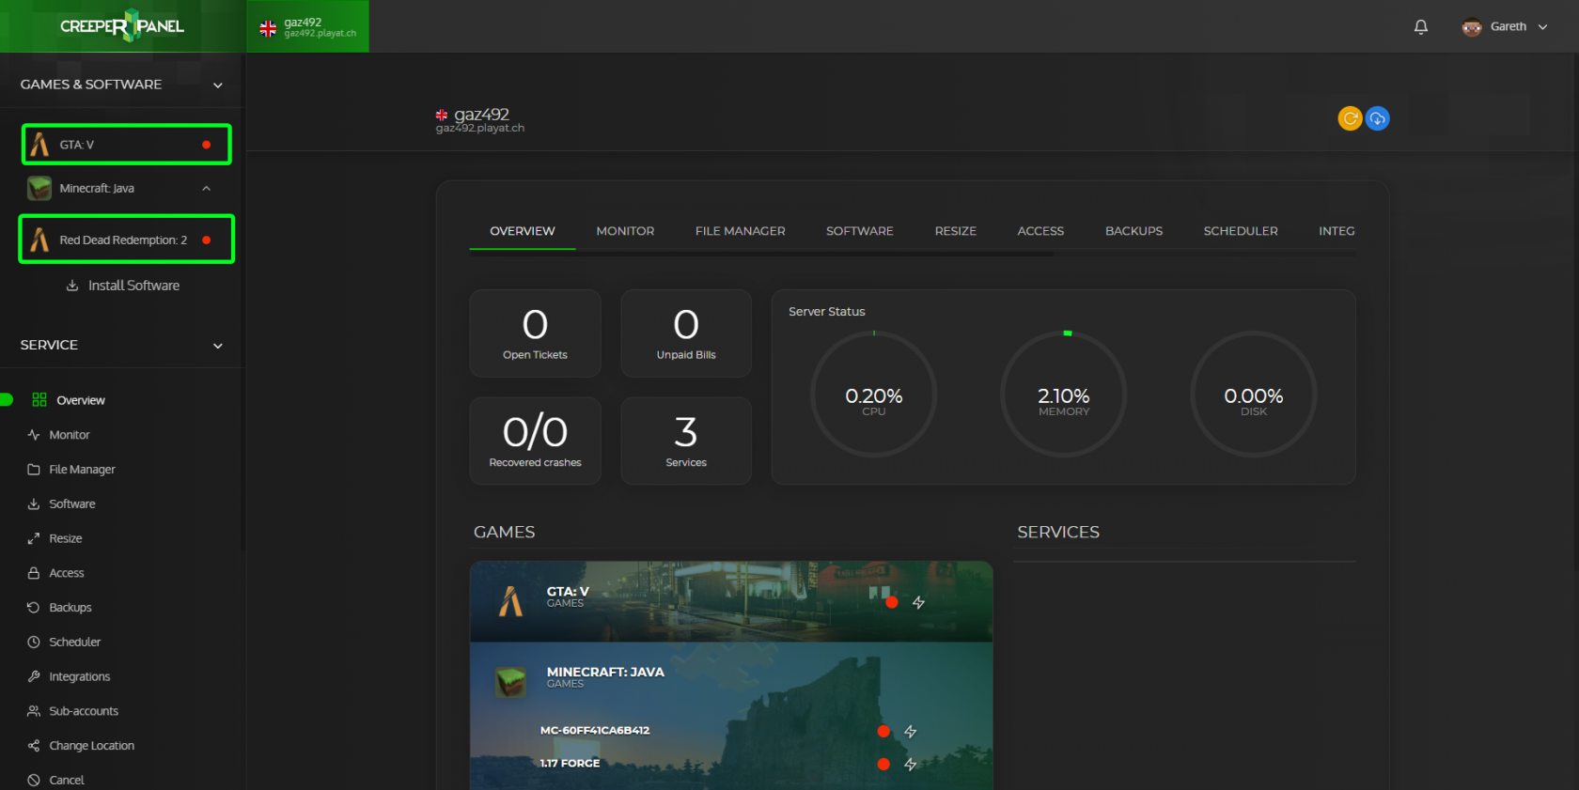Click the CreeperPanel logo
This screenshot has width=1579, height=790.
coord(122,25)
